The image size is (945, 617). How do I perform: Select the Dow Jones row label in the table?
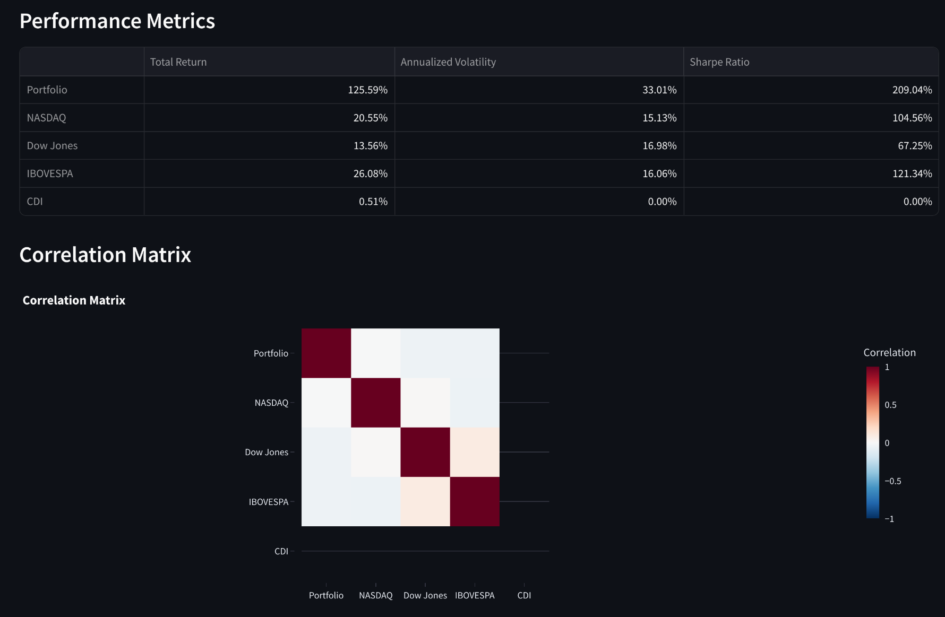pyautogui.click(x=82, y=145)
